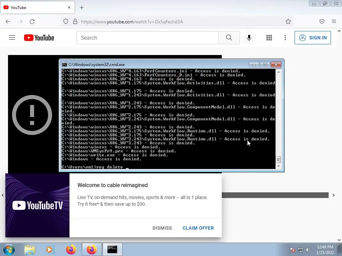The image size is (342, 256).
Task: Claim the YouTube TV offer
Action: (x=198, y=228)
